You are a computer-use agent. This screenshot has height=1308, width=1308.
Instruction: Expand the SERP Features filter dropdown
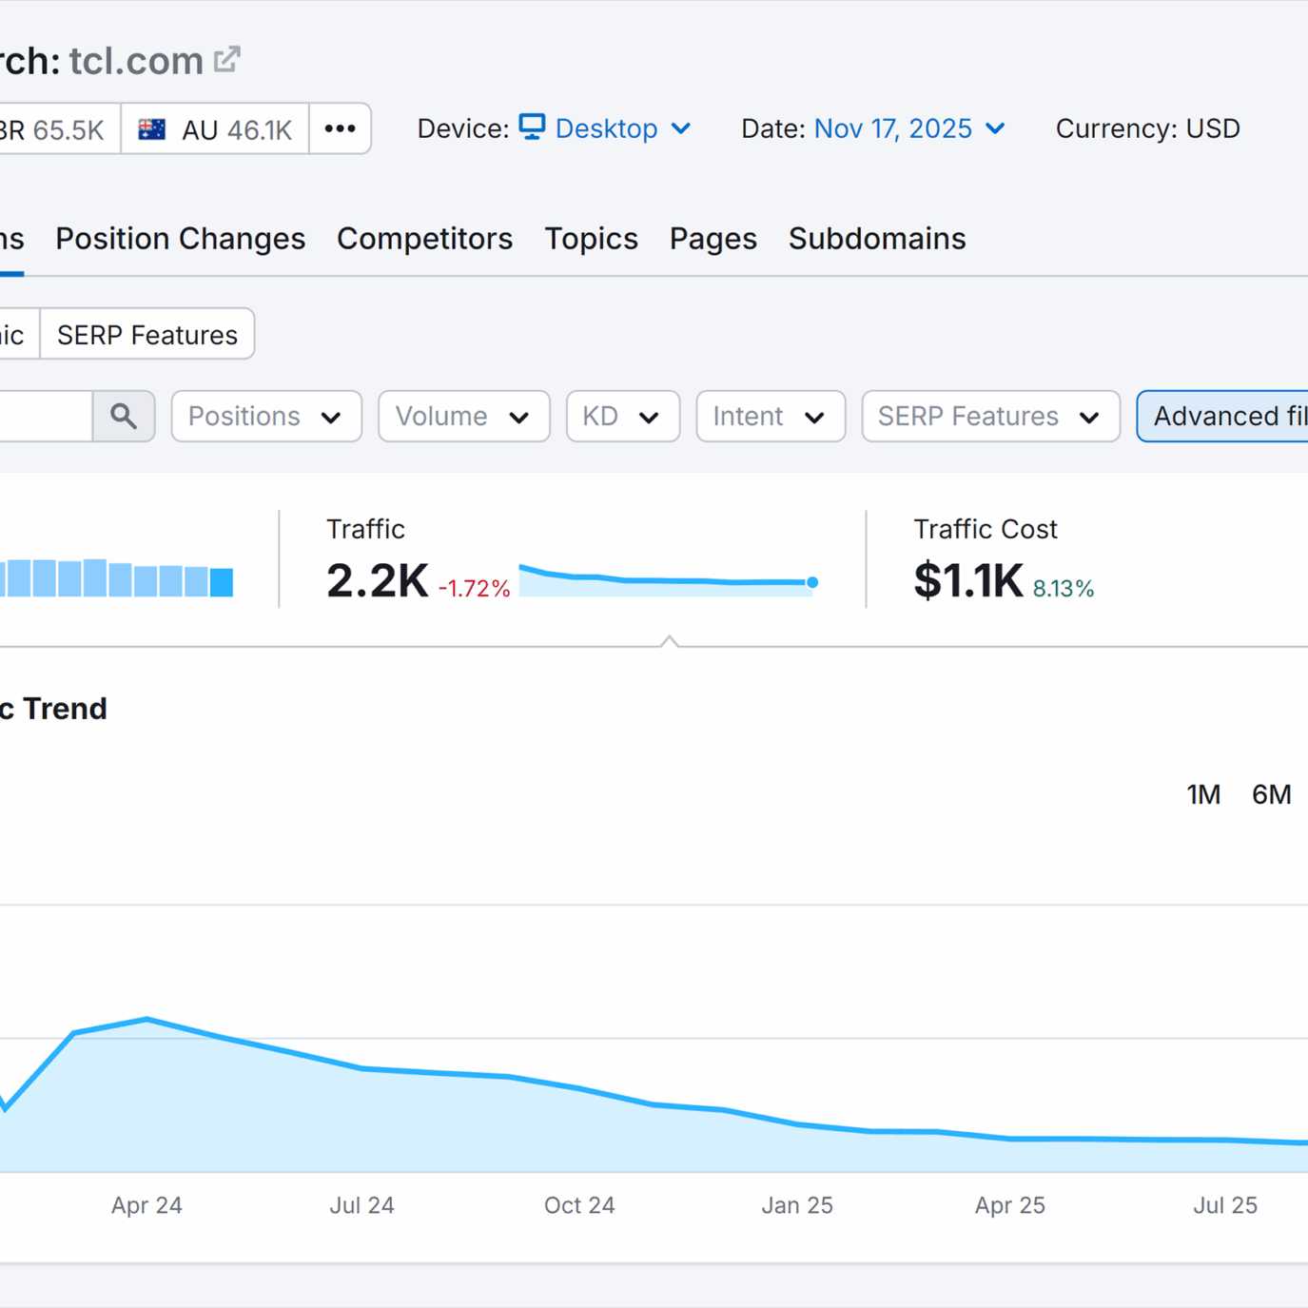click(x=989, y=416)
